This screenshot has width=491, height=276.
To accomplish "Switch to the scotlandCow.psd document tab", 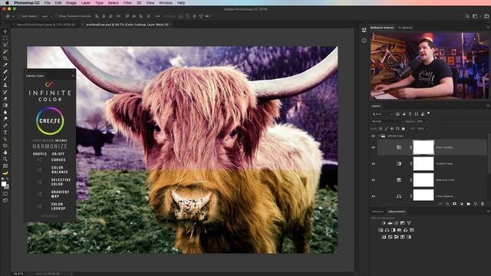I will [127, 25].
